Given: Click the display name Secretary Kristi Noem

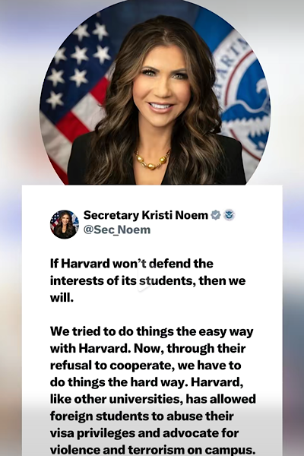Looking at the screenshot, I should coord(146,215).
